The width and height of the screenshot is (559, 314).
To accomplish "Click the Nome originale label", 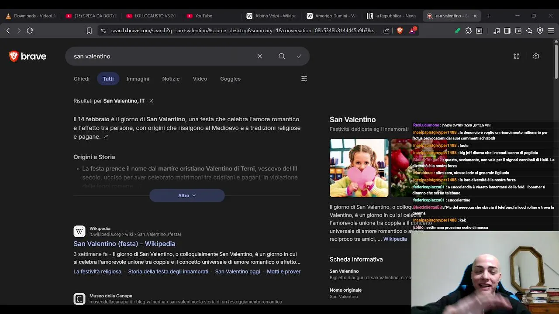I will coord(345,290).
